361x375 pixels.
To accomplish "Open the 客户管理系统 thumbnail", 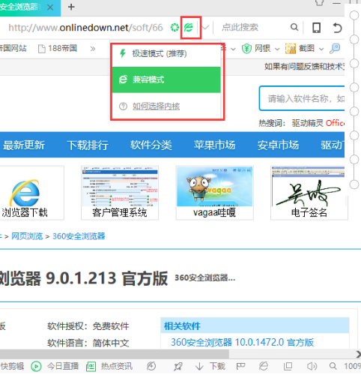I will click(x=120, y=193).
